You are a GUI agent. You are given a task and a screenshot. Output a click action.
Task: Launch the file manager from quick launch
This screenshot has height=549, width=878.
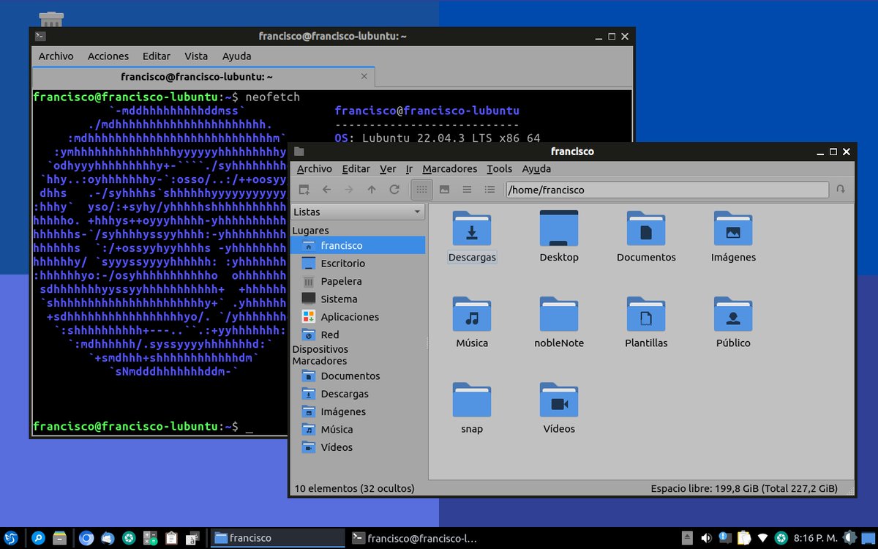tap(60, 538)
